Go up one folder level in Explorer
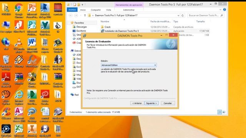 click(x=85, y=15)
